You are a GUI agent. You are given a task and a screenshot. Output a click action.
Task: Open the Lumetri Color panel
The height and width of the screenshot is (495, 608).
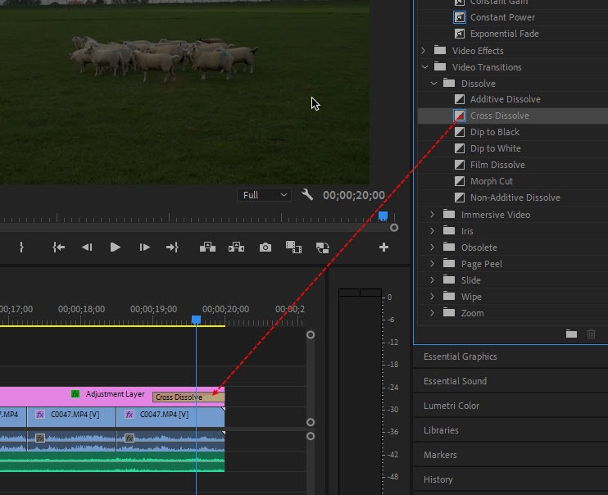coord(451,406)
